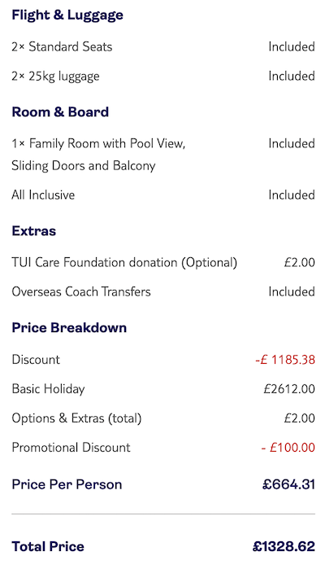Viewport: 325px width, 569px height.
Task: Click the red -£1185.38 discount value
Action: tap(285, 360)
